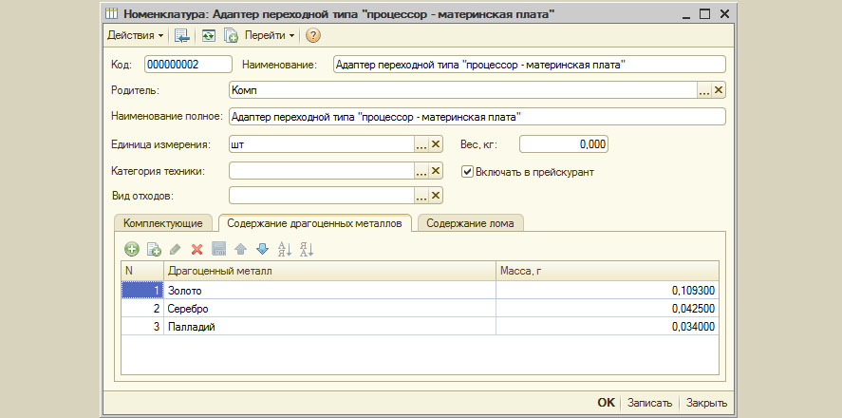Open help with the question mark icon

tap(313, 35)
